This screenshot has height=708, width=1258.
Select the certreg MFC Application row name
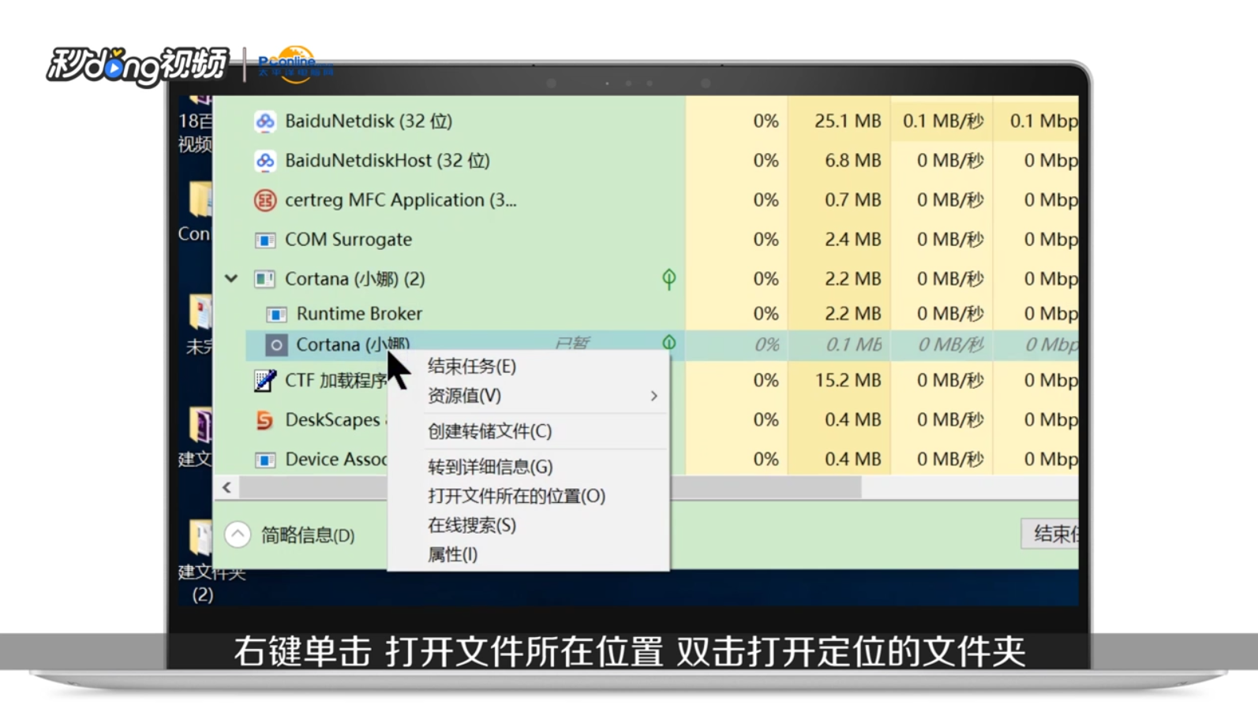[x=401, y=200]
